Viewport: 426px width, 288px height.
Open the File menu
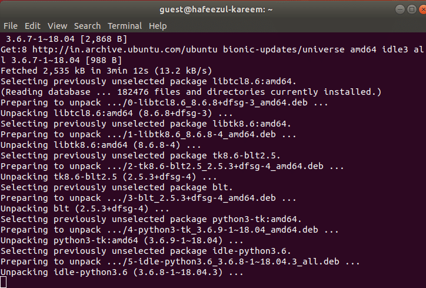[11, 26]
